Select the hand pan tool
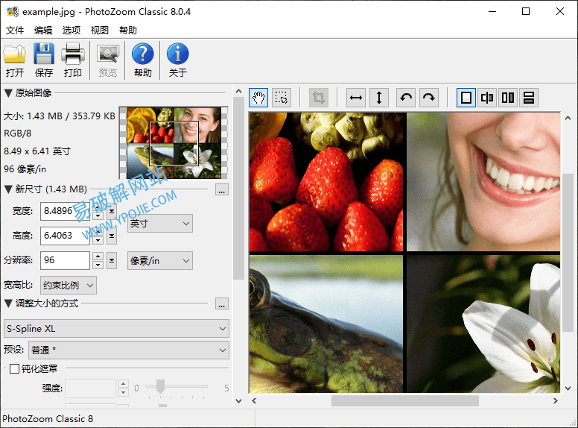The image size is (578, 428). coord(258,98)
